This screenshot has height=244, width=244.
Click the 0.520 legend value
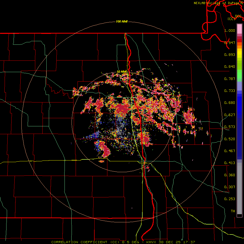click(x=230, y=139)
